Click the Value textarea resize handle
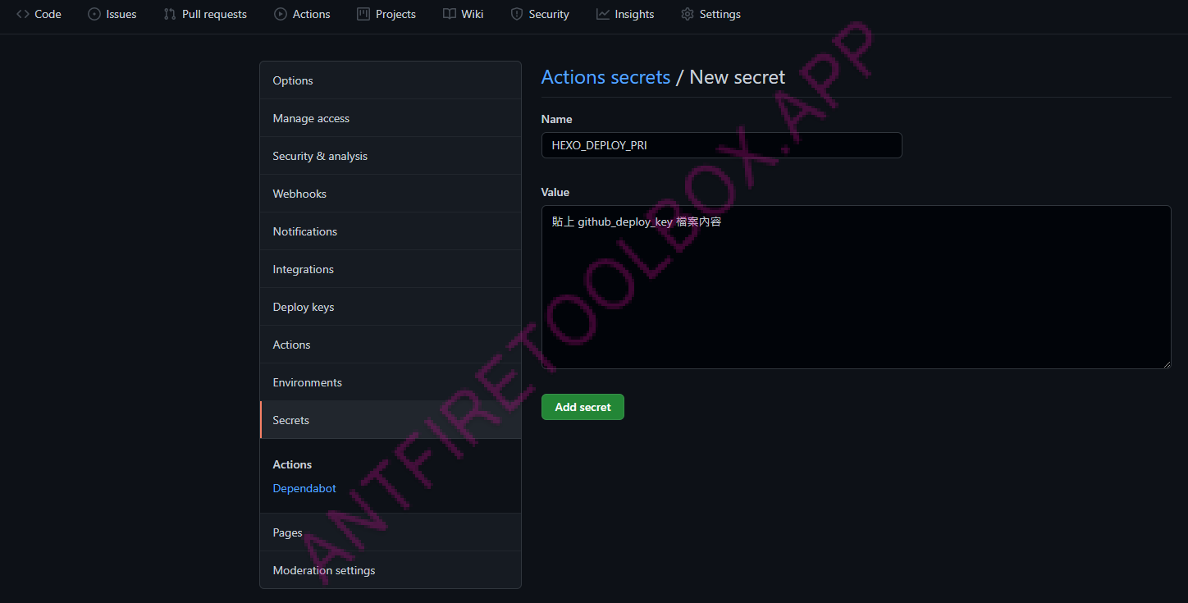 (x=1166, y=363)
